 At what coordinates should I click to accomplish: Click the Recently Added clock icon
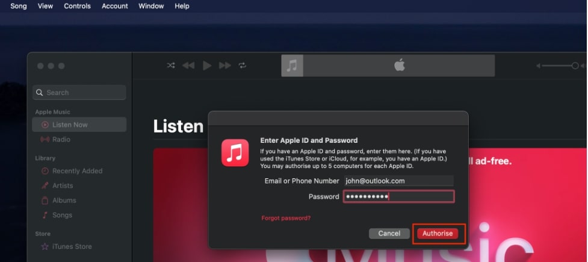(x=45, y=171)
